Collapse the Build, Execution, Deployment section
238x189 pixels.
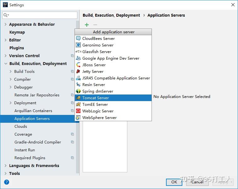point(6,64)
